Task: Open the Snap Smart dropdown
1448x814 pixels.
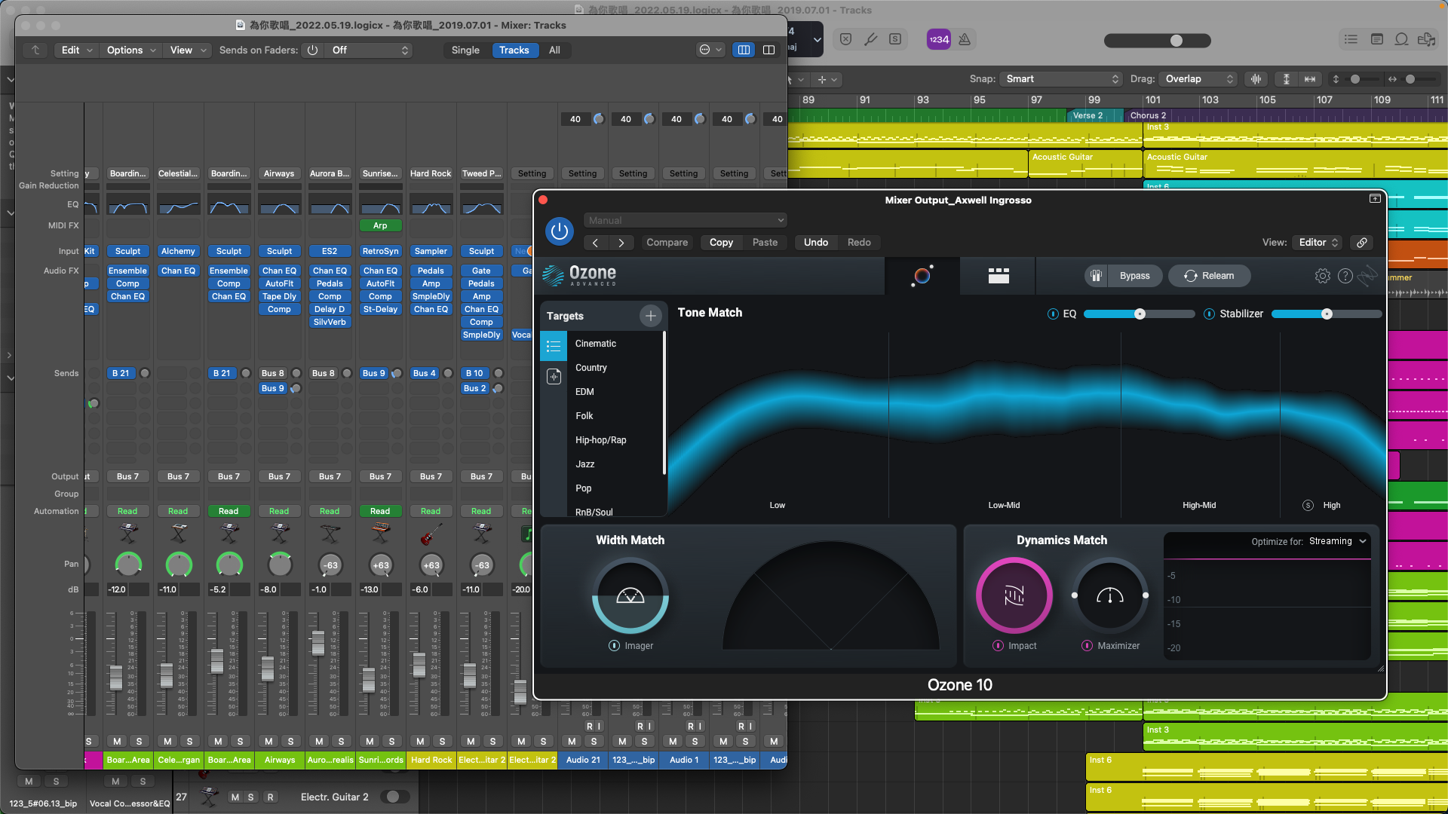Action: click(1061, 79)
